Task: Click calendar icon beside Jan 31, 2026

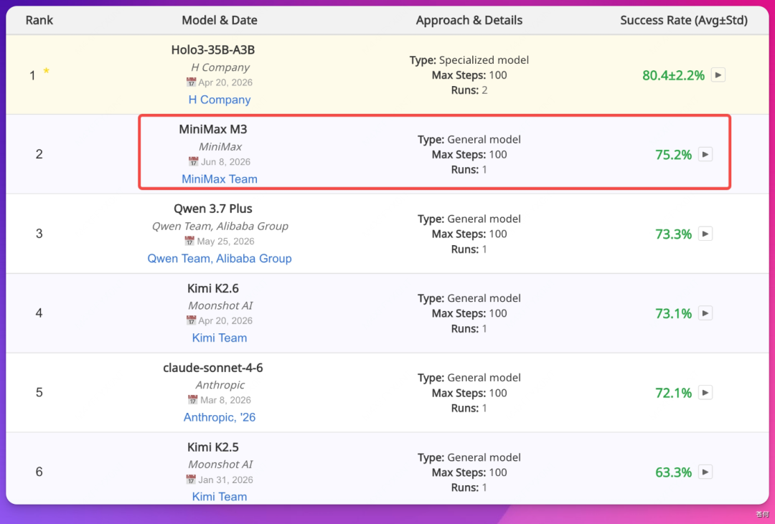Action: [x=192, y=479]
